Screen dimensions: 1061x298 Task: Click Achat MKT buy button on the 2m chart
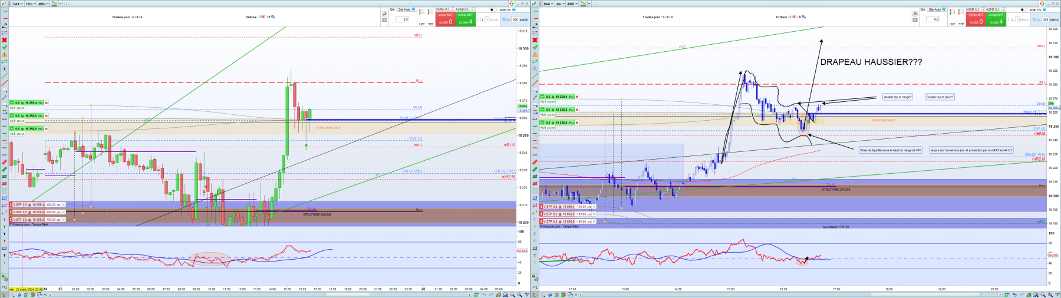coord(996,19)
